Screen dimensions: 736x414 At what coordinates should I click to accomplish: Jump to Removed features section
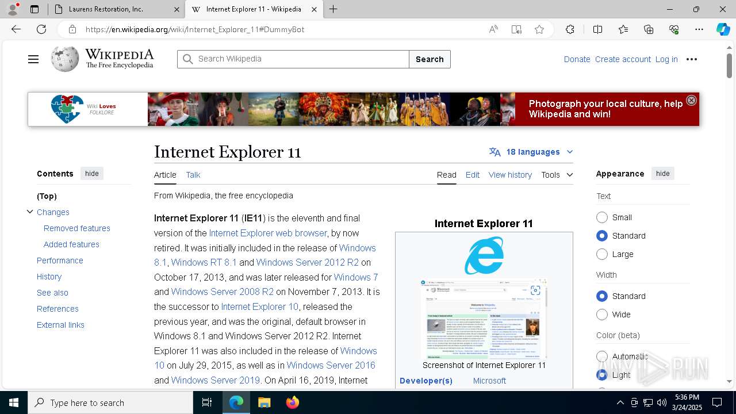click(x=77, y=228)
